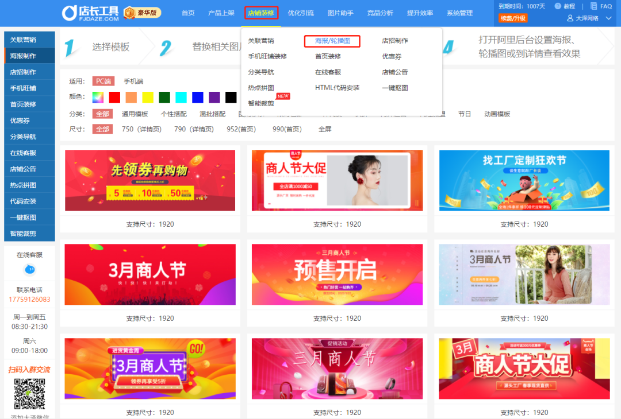
Task: Select 店招制作 in dropdown menu
Action: point(395,41)
